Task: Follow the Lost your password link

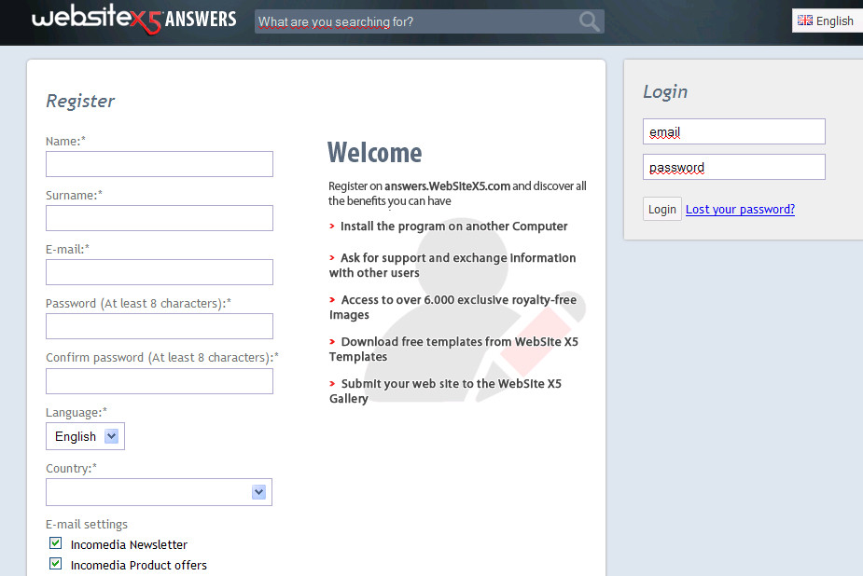Action: click(x=740, y=209)
